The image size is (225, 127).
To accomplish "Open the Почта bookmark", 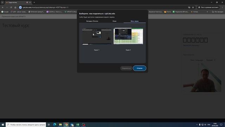I will pyautogui.click(x=167, y=12).
